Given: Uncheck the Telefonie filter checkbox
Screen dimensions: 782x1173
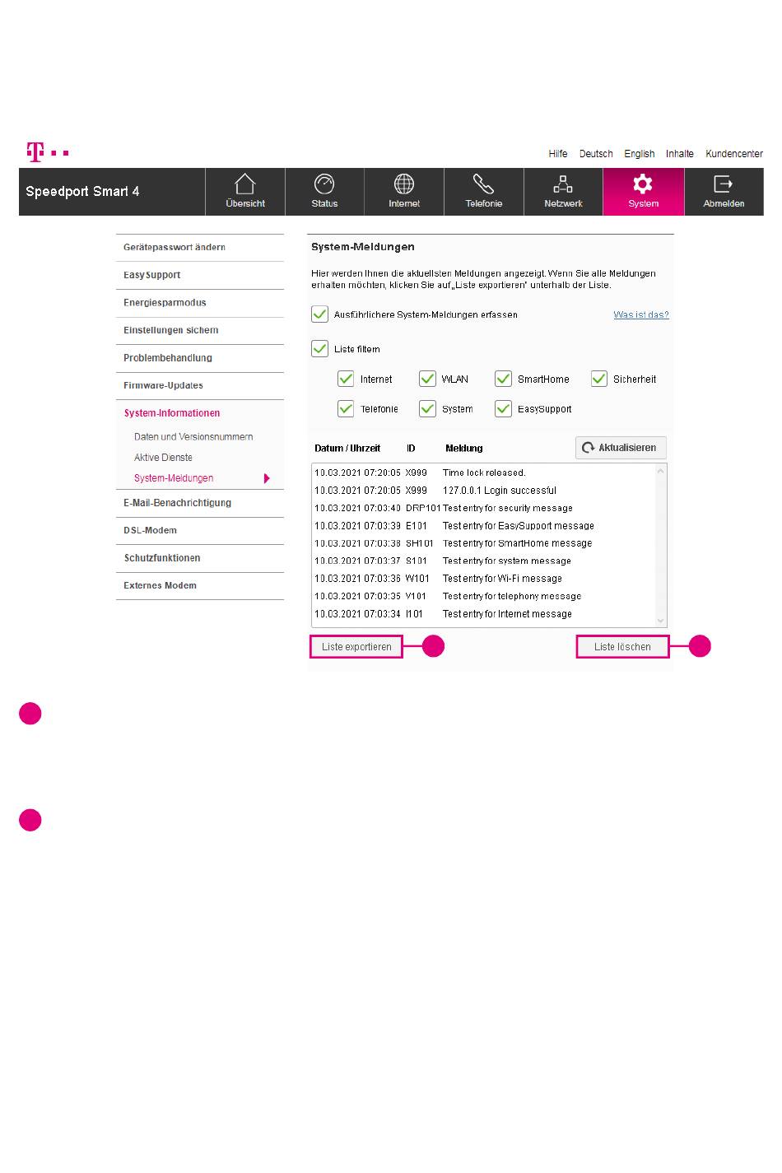Looking at the screenshot, I should pyautogui.click(x=346, y=408).
